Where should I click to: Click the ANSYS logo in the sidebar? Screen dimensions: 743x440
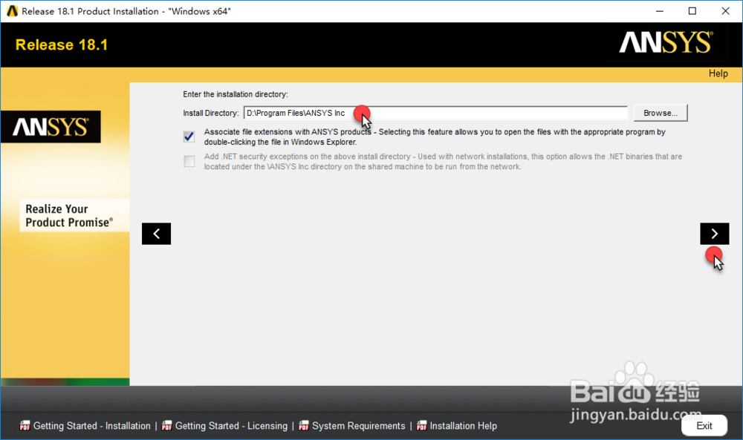[51, 127]
